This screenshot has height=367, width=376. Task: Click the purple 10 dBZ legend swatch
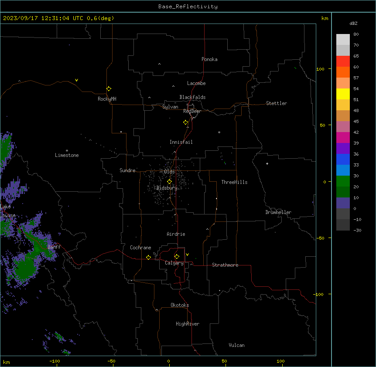[343, 203]
